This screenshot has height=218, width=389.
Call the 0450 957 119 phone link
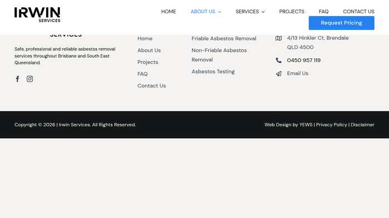[x=303, y=60]
